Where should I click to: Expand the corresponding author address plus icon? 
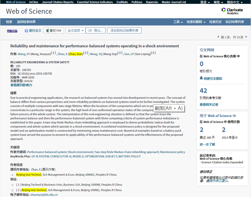coord(12,175)
